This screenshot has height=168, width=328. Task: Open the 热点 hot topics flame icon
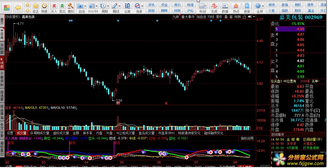coord(236,8)
